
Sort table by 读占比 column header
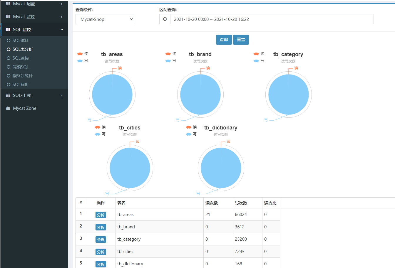tap(270, 203)
